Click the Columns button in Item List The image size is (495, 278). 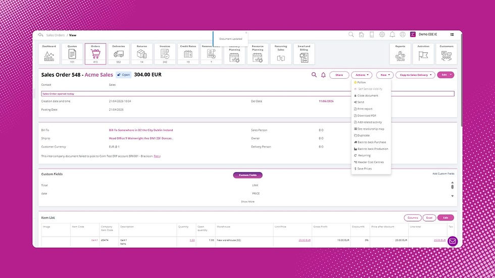413,218
